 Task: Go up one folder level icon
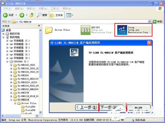pyautogui.click(x=32, y=15)
